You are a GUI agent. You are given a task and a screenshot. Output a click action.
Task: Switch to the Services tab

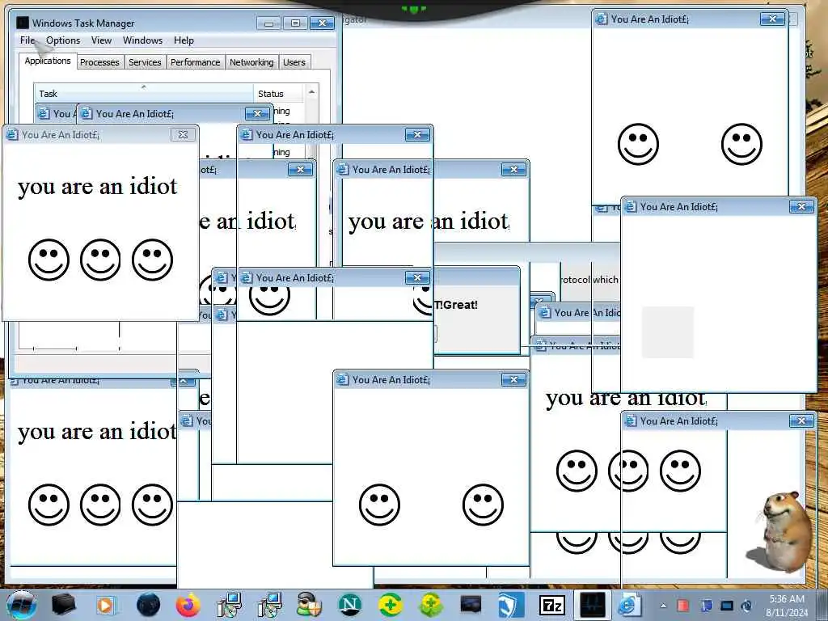click(x=145, y=62)
